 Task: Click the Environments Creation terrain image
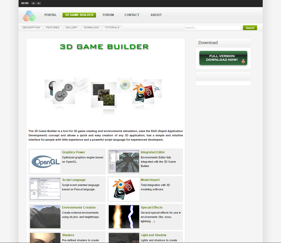45,217
